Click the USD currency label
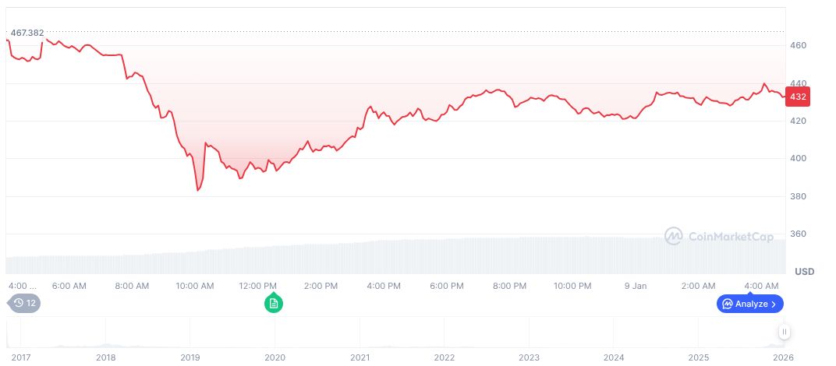Screen dimensions: 836x366 [x=804, y=271]
